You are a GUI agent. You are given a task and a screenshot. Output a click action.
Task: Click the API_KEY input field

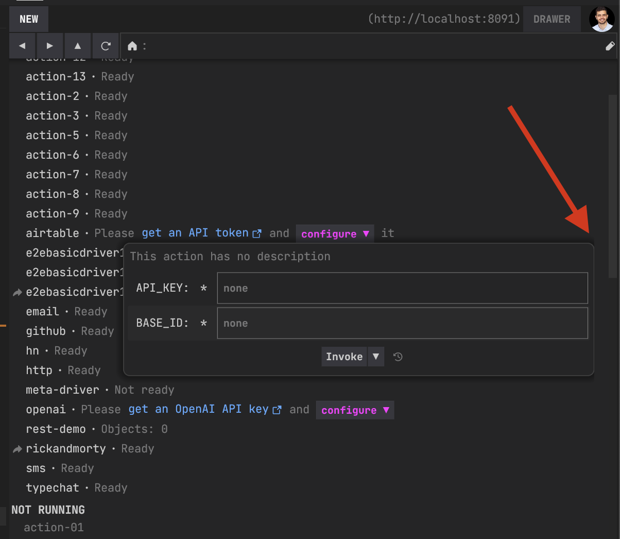point(402,288)
